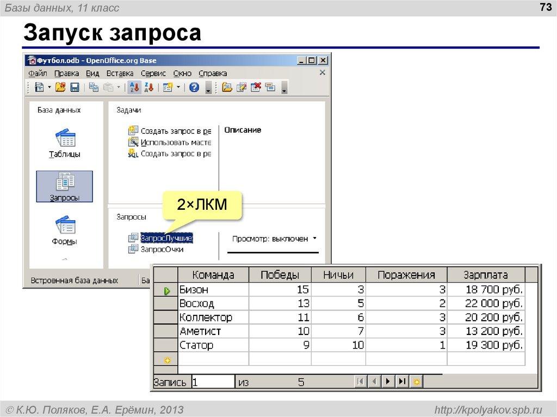Open the Help icon in toolbar
557x417 pixels.
194,87
